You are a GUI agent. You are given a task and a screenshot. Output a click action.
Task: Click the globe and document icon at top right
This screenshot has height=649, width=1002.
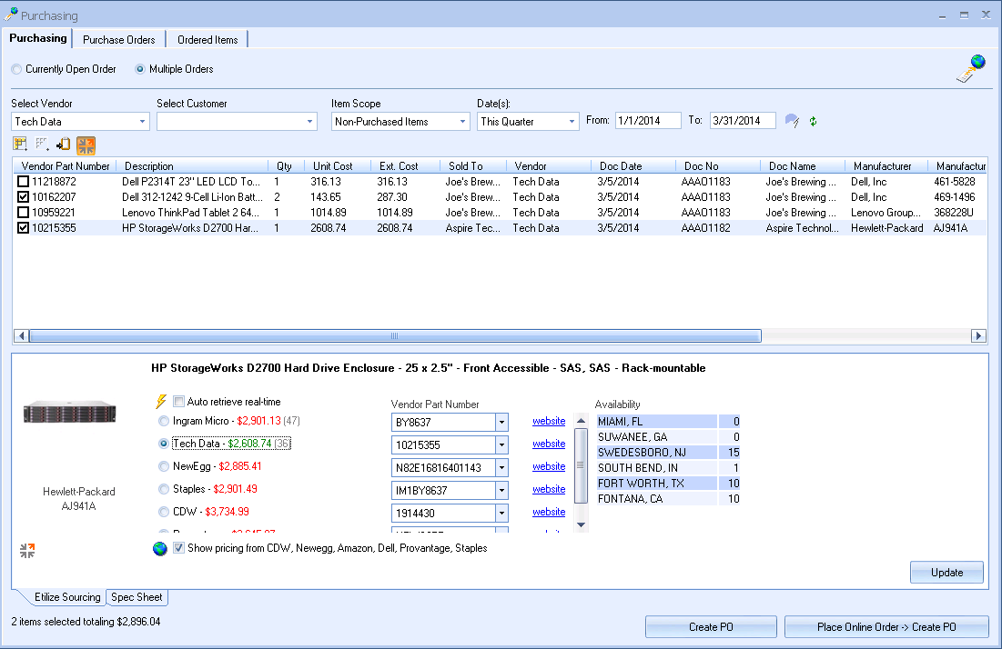pos(971,69)
